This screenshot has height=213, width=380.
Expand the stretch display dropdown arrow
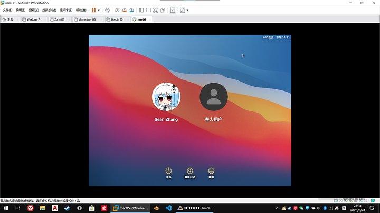click(187, 10)
